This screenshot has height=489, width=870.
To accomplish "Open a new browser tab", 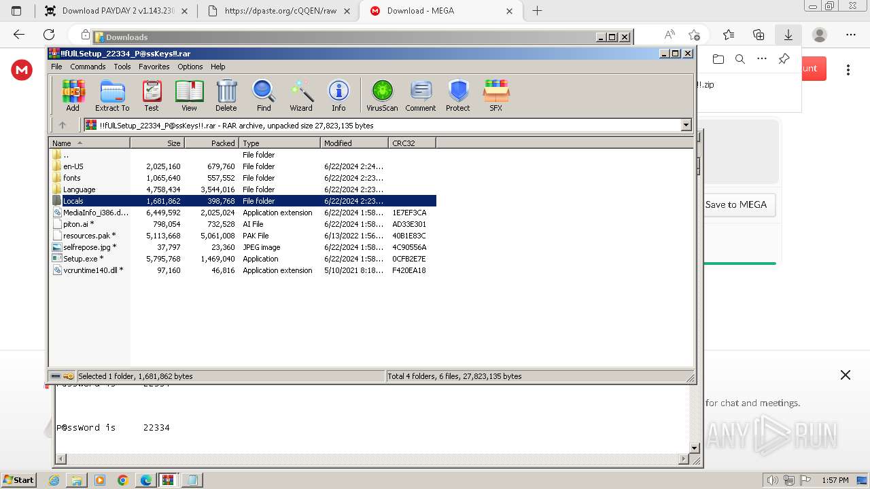I will [x=537, y=11].
